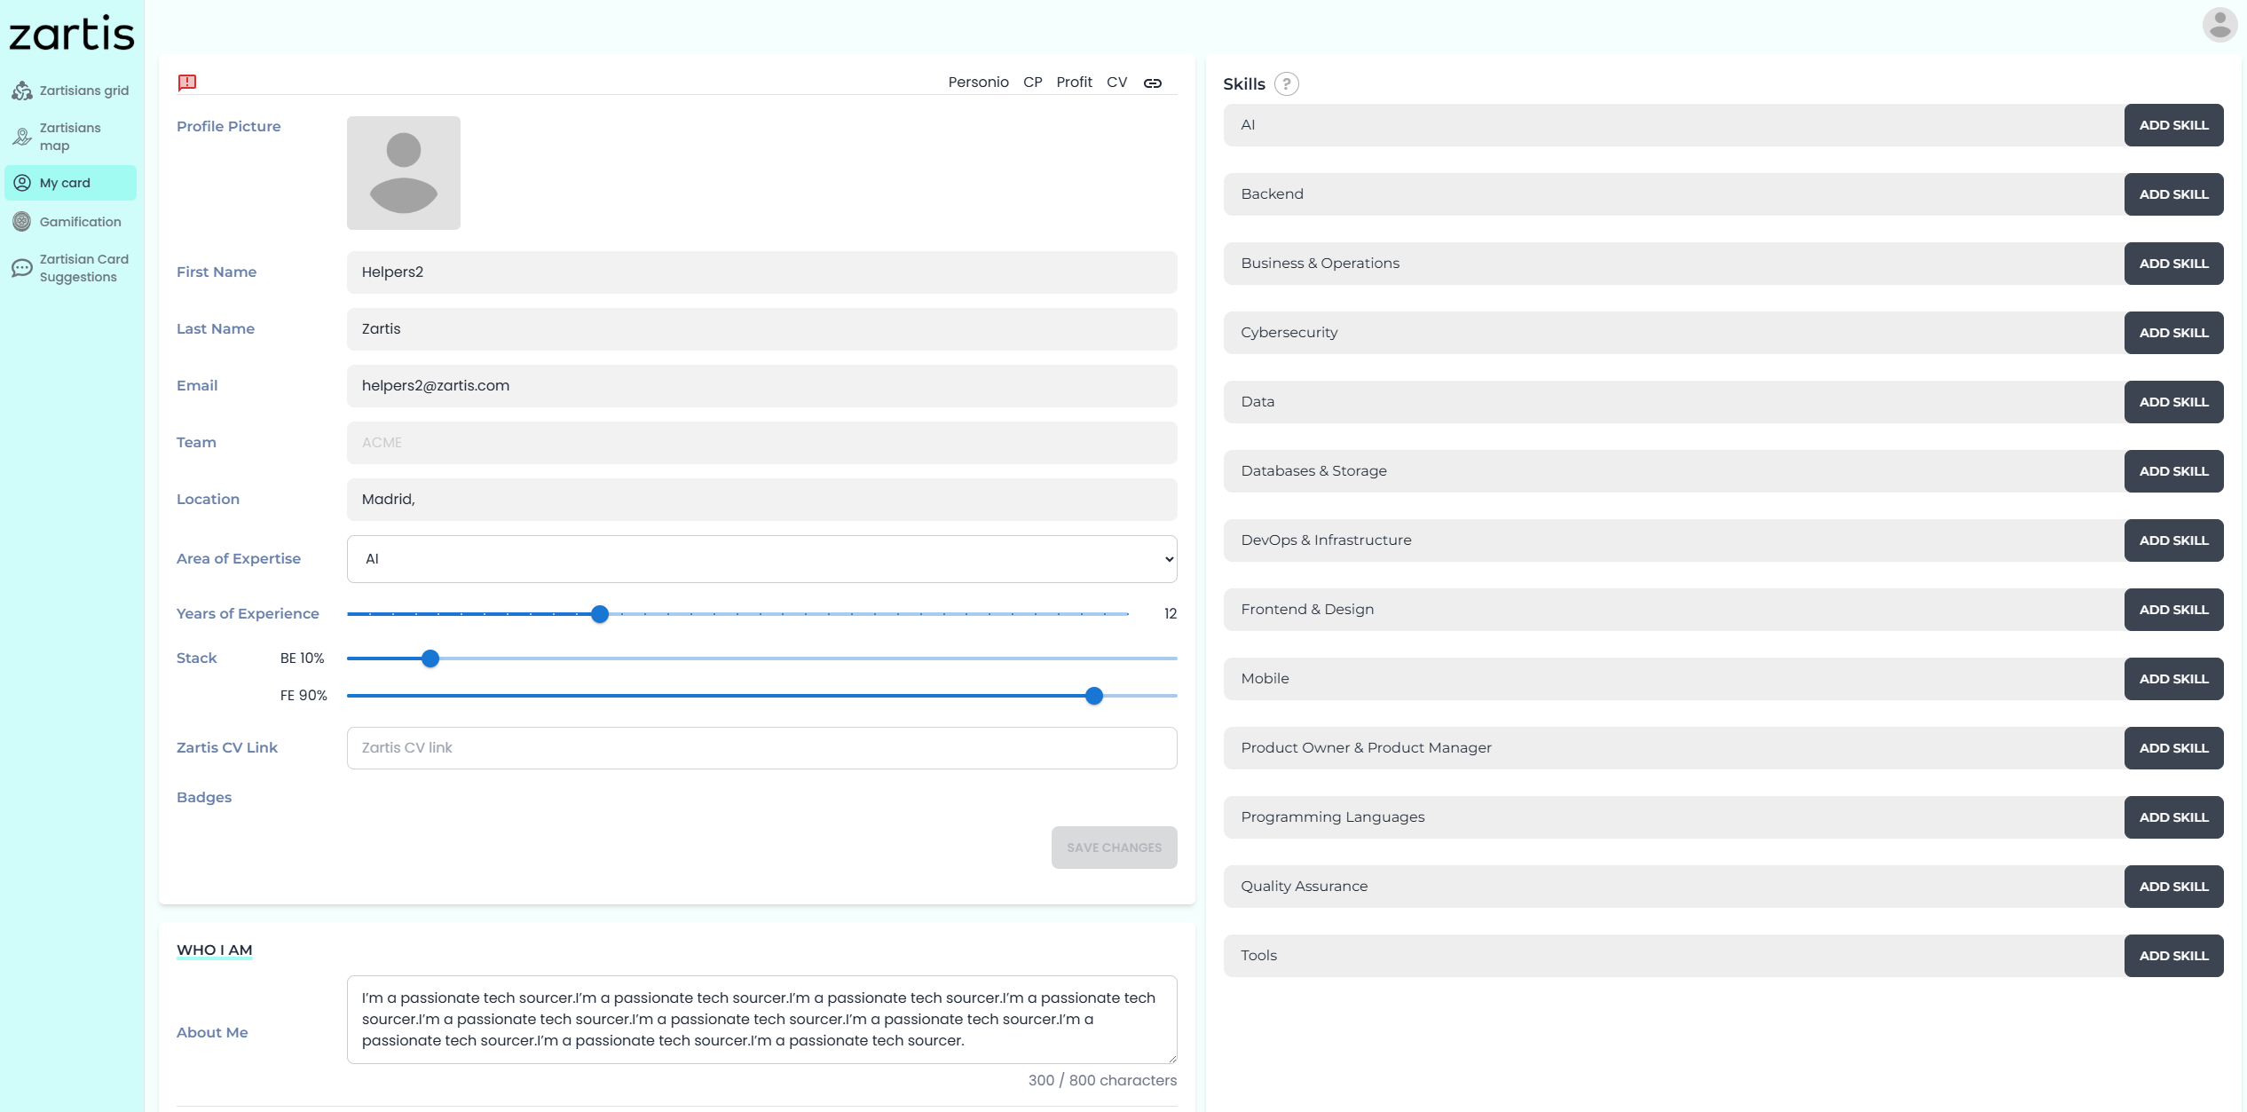Click the Years of Experience value 12
This screenshot has width=2247, height=1112.
pos(1171,614)
